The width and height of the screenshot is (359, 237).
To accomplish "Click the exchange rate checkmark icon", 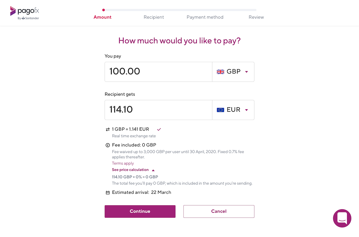I will [x=159, y=129].
